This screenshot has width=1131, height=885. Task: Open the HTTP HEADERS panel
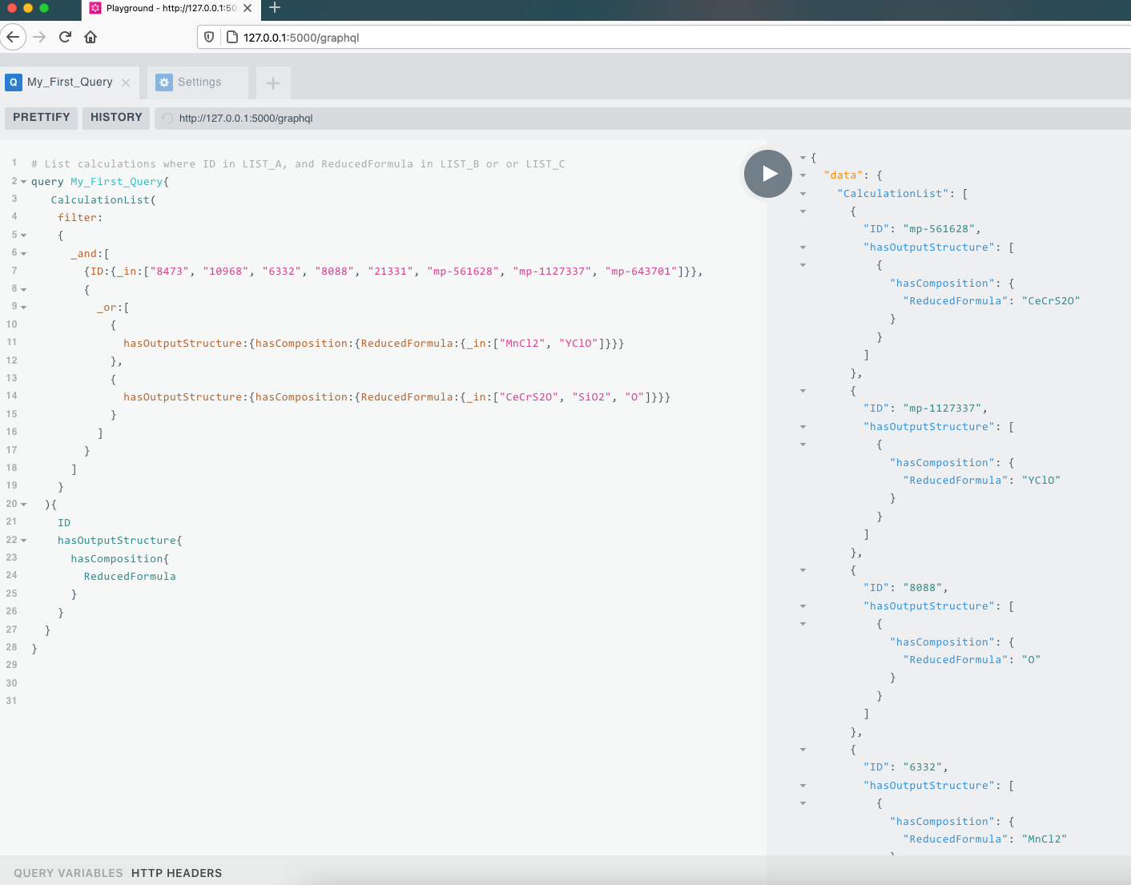click(x=176, y=873)
